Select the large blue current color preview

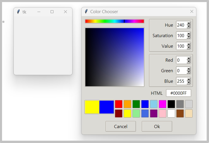[x=107, y=107]
